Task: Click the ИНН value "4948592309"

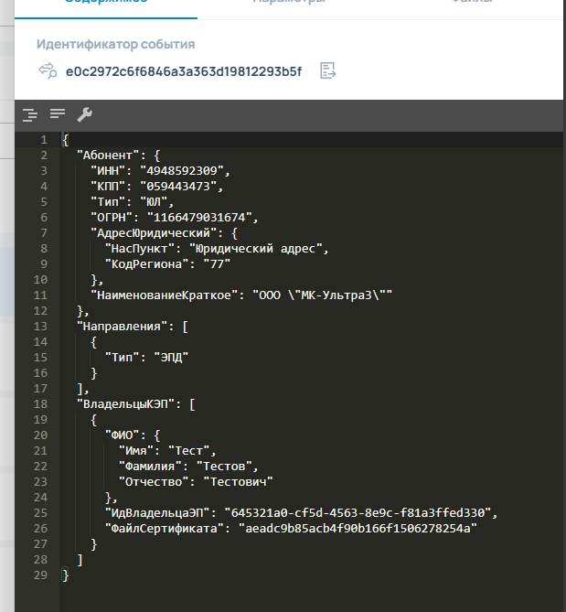Action: (182, 171)
